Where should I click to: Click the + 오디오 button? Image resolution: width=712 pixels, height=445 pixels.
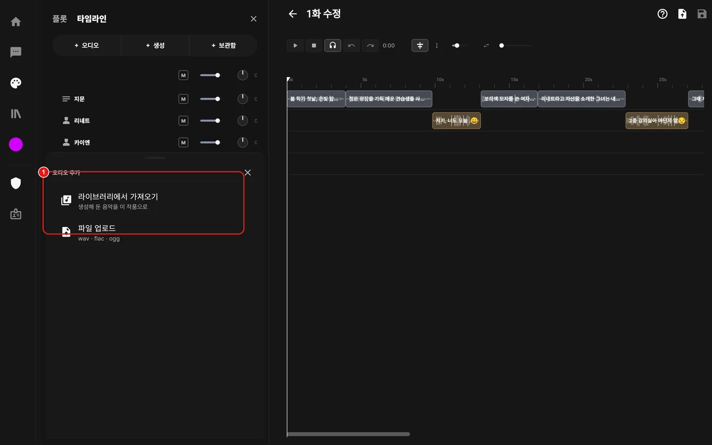coord(87,45)
